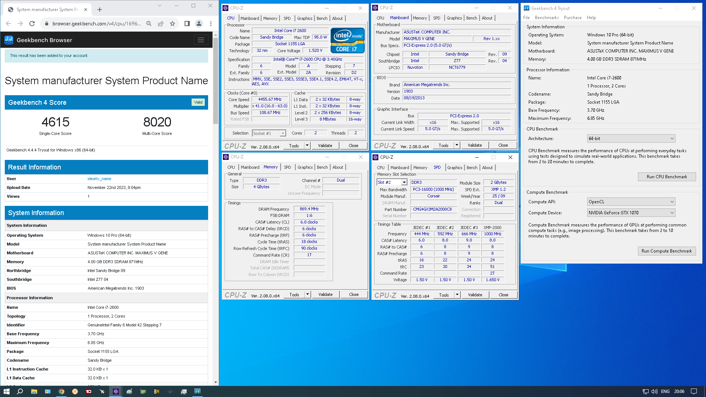Open the ideafix_name user link
The image size is (706, 397).
pos(99,179)
